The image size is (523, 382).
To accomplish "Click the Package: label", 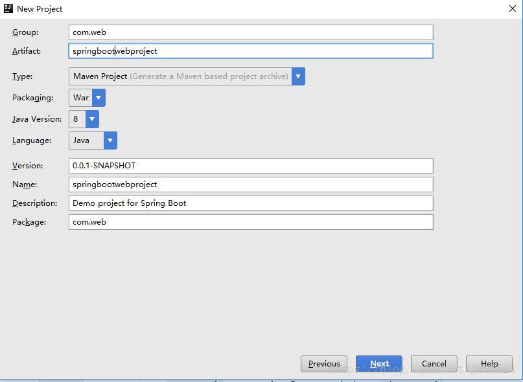I will (29, 222).
